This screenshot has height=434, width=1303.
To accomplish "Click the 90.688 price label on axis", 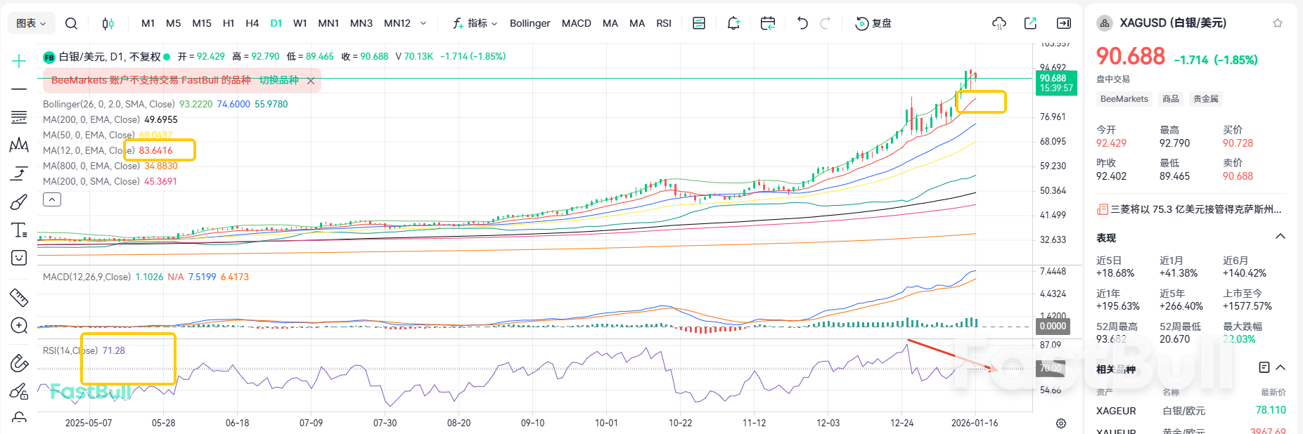I will (1055, 83).
